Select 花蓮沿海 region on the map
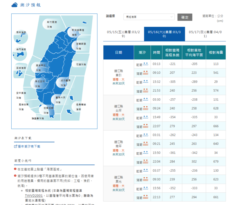246x205 pixels. [80, 65]
